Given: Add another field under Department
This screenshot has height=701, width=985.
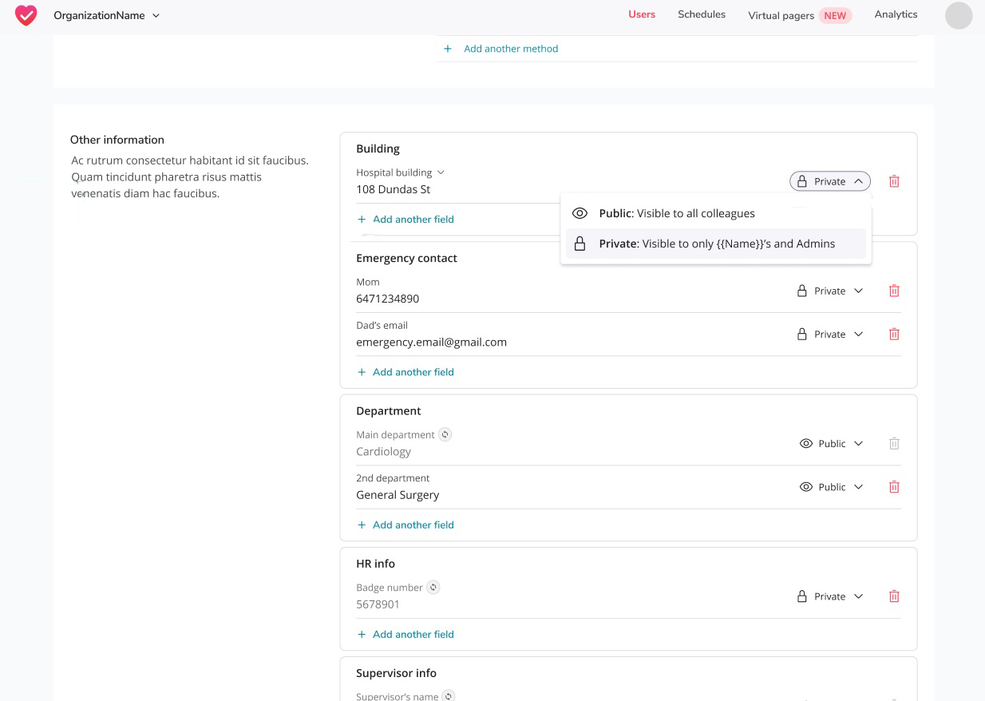Looking at the screenshot, I should tap(405, 525).
